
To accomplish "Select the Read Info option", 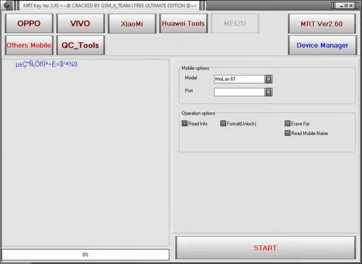I will click(185, 124).
